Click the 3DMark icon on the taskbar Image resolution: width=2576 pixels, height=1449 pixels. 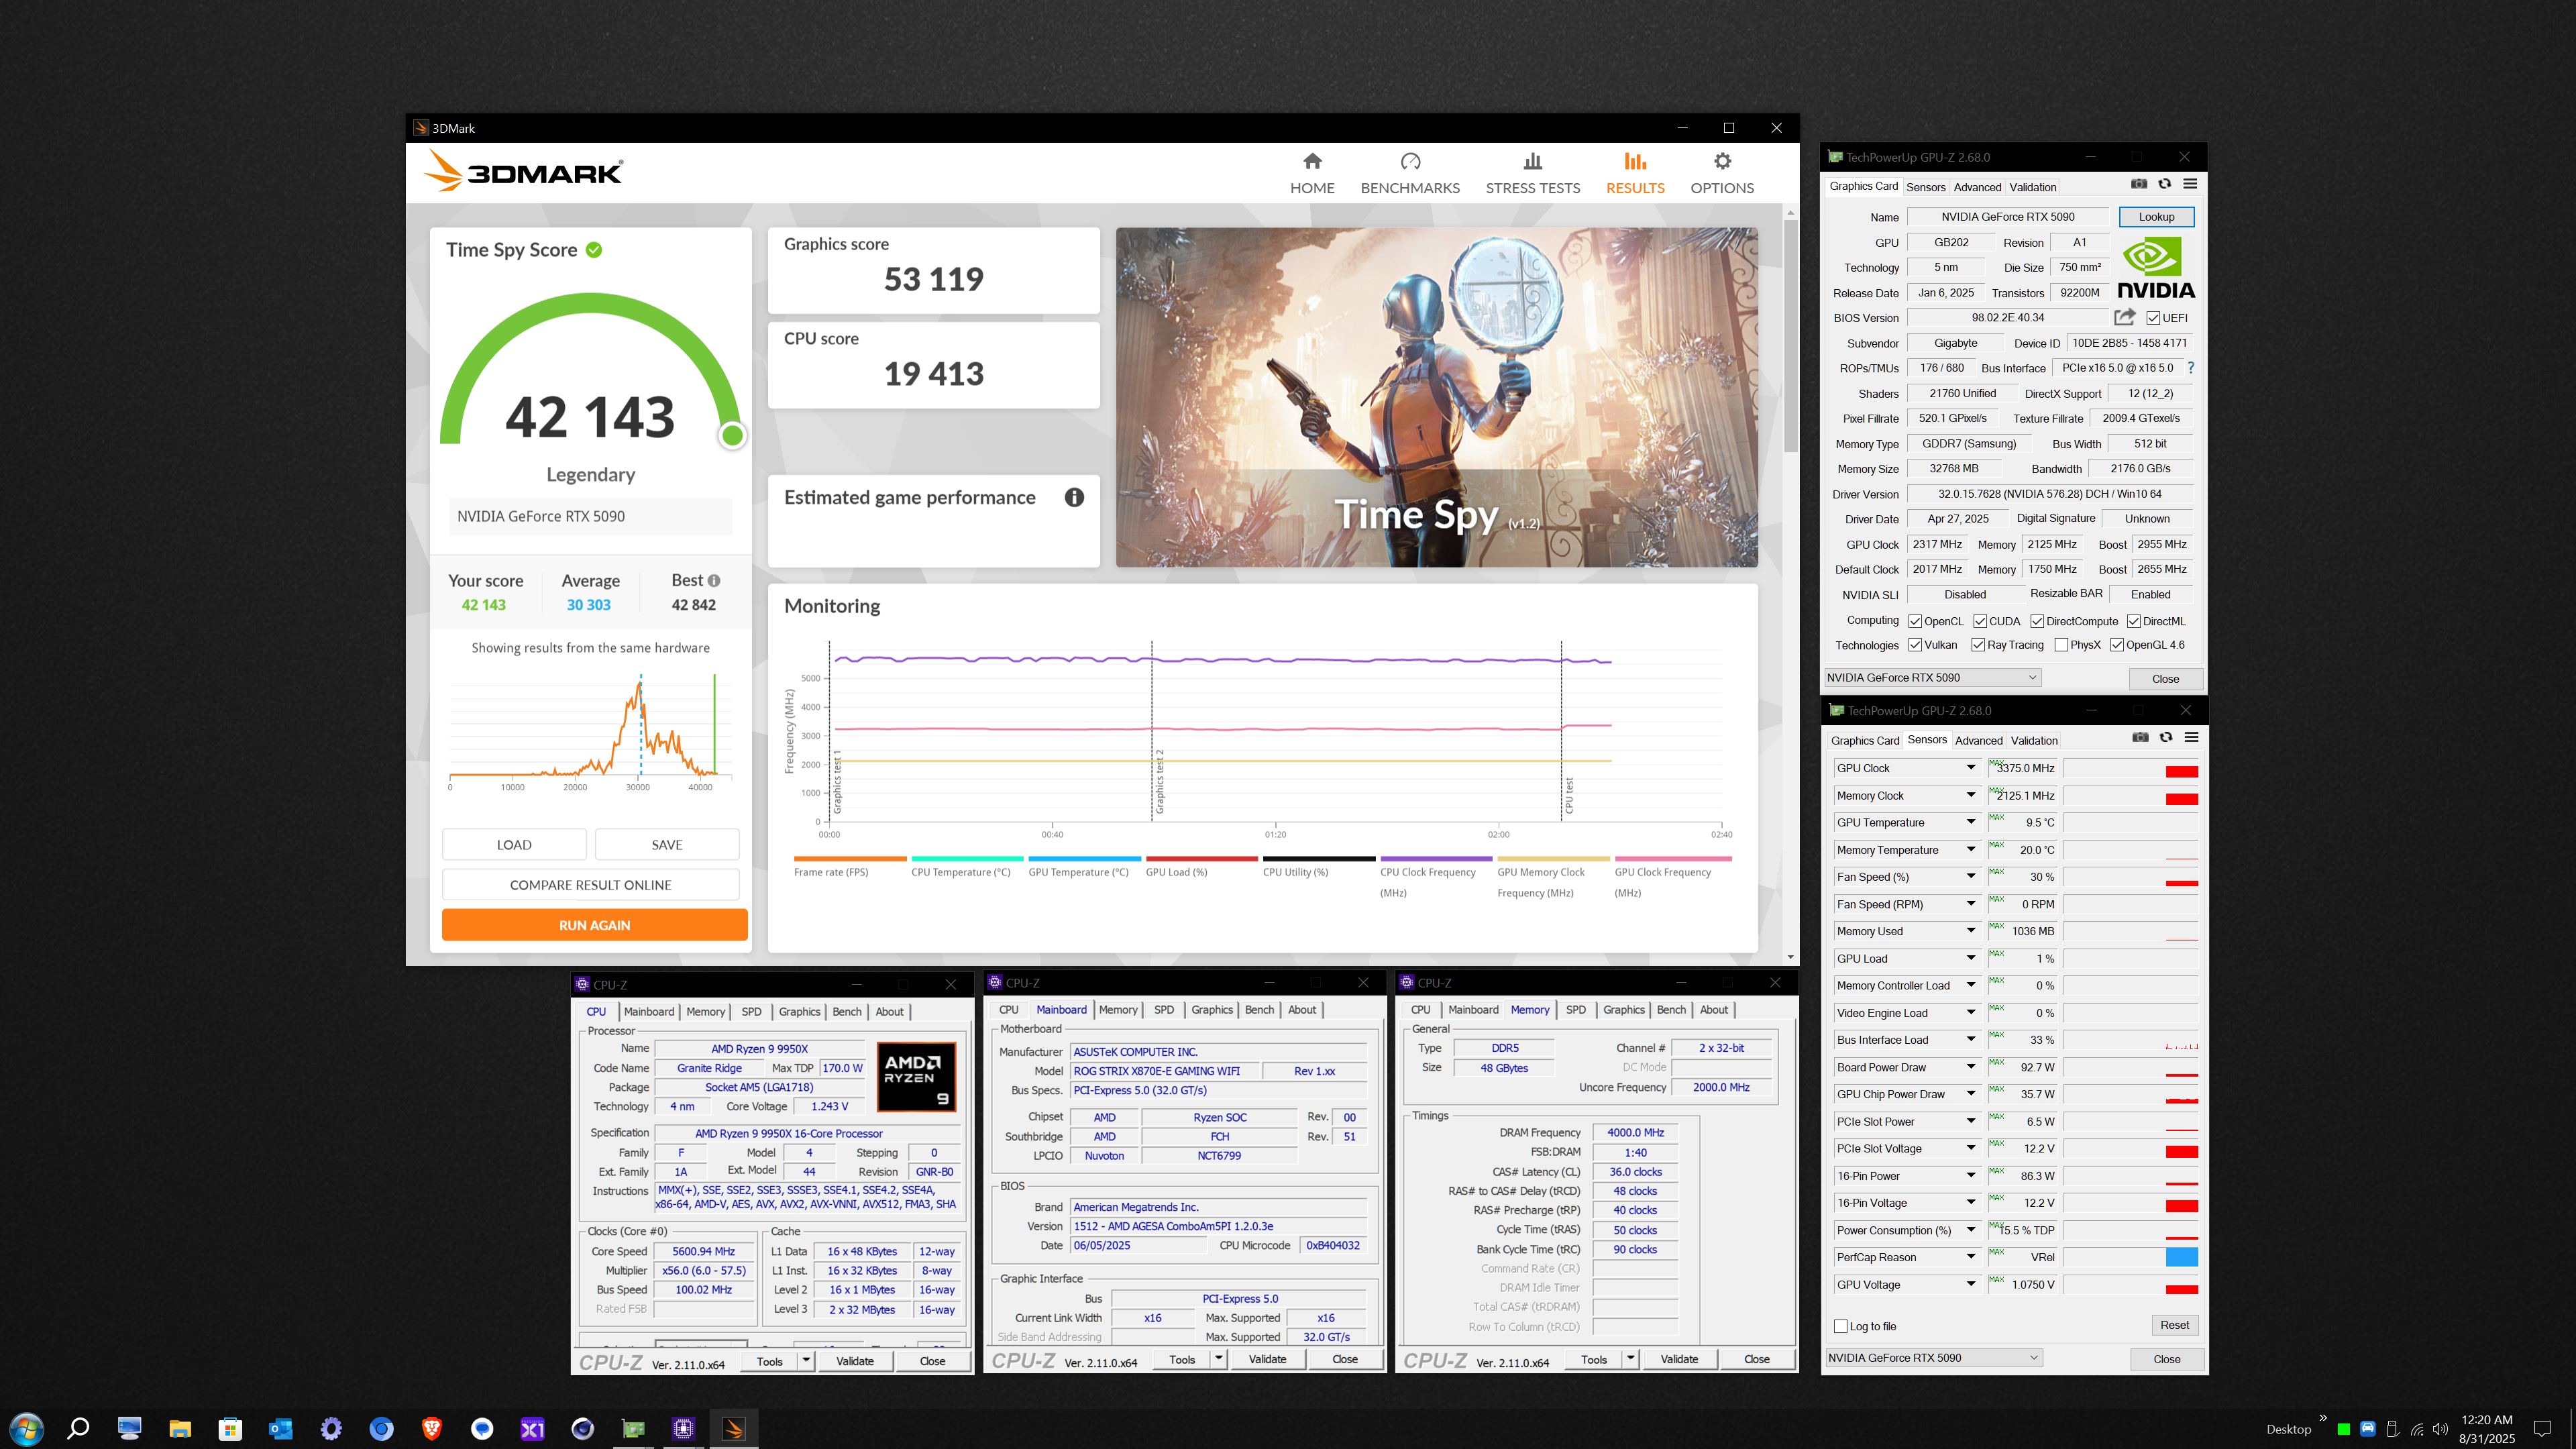(x=734, y=1428)
